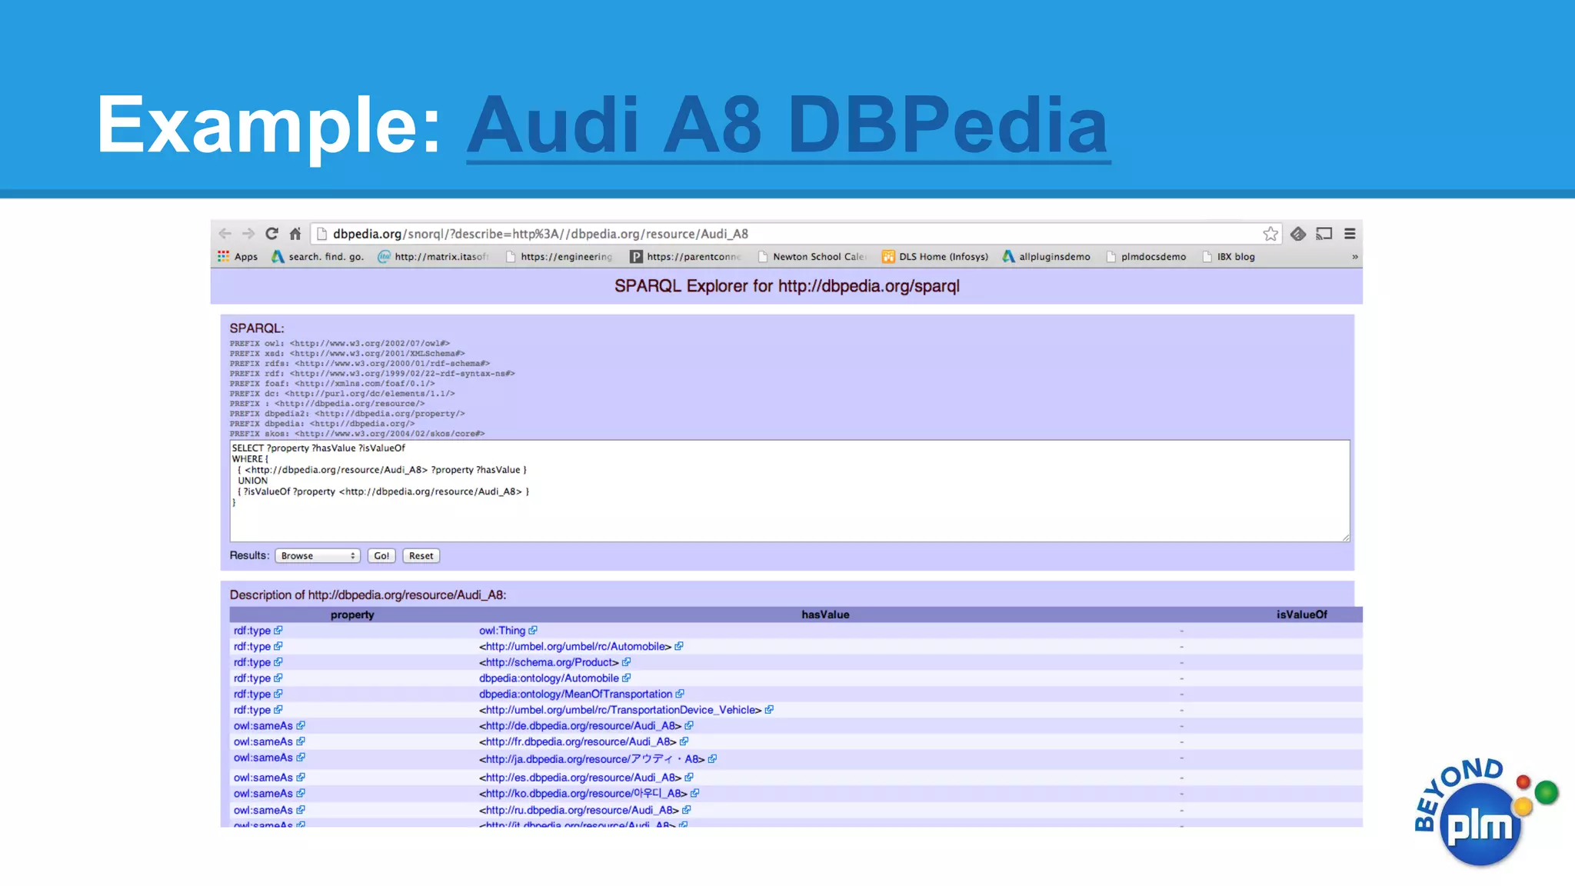Click the SPARQL Explorer page heading
The image size is (1575, 886).
pos(787,286)
